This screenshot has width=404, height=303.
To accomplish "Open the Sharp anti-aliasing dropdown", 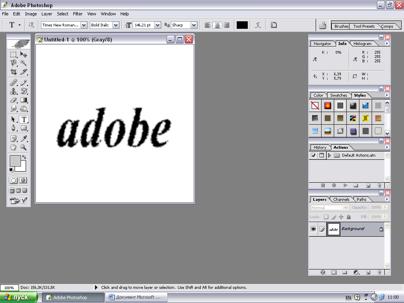I will pos(194,25).
